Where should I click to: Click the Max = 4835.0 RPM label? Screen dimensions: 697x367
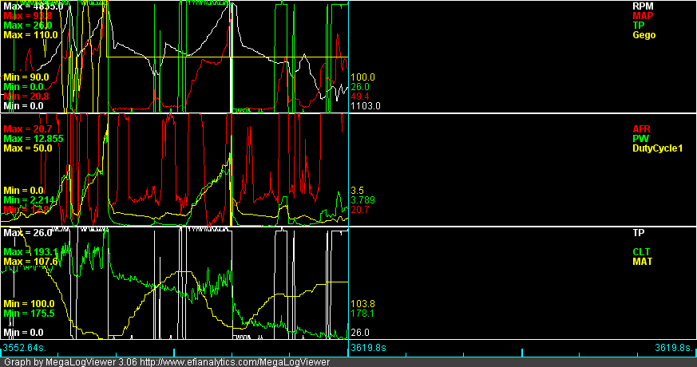pyautogui.click(x=32, y=6)
